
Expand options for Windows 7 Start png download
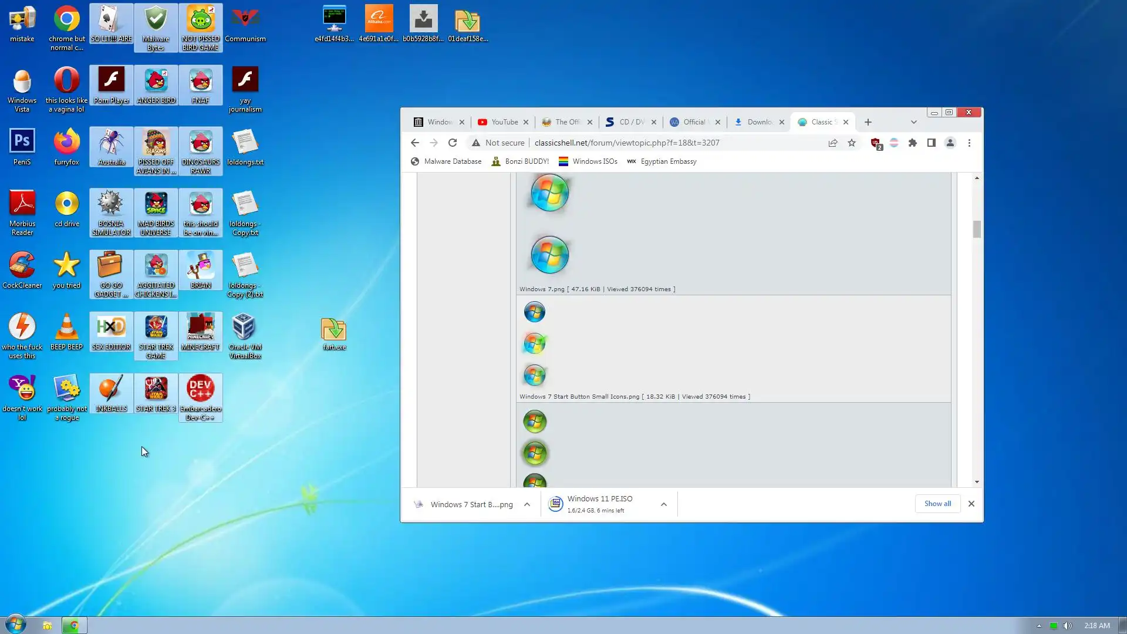[527, 504]
